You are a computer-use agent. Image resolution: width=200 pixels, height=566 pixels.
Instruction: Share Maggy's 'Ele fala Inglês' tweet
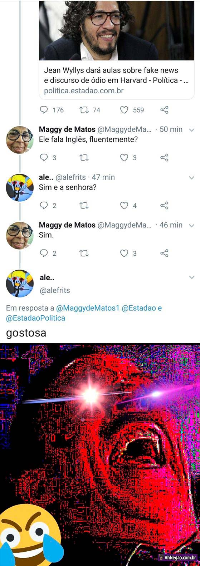[164, 157]
